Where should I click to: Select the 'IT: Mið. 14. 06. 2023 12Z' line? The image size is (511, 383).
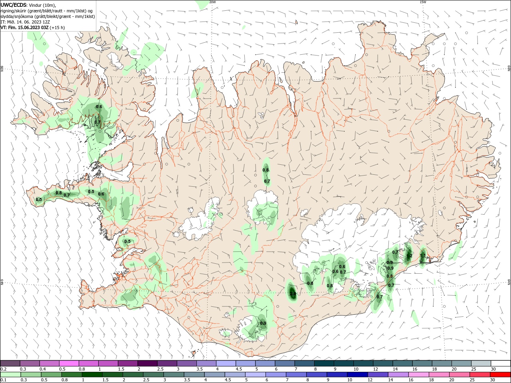tap(25, 22)
